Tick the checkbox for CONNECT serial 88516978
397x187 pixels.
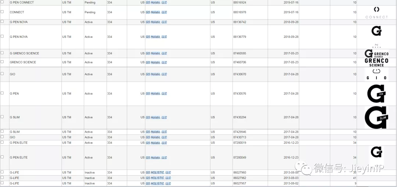click(x=2, y=12)
